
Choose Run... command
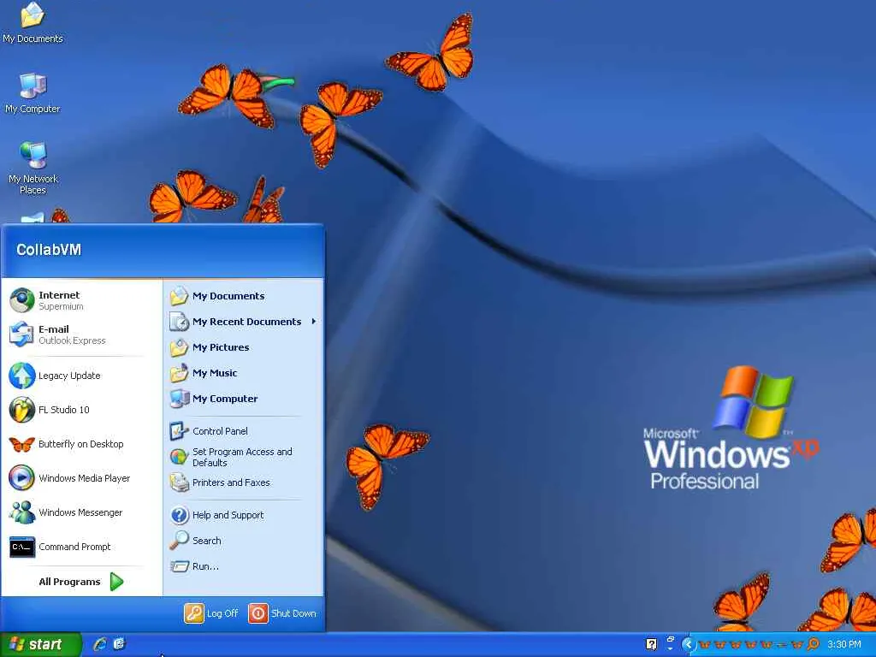click(244, 566)
